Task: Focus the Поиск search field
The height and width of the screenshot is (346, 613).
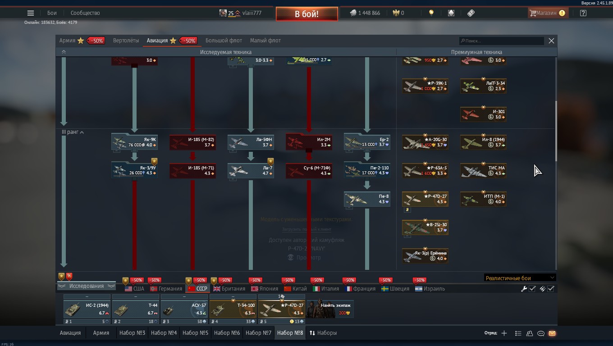Action: [x=501, y=41]
